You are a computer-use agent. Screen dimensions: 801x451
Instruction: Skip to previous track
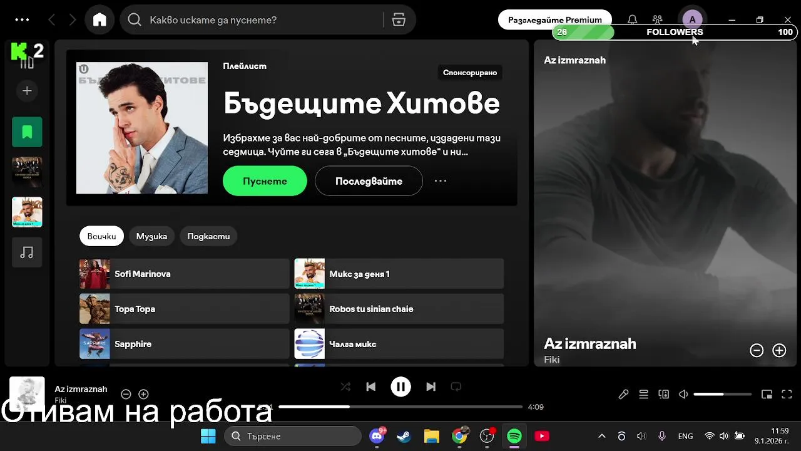pos(370,387)
